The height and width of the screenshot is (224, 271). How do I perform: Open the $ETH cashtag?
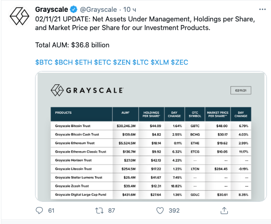coord(83,62)
